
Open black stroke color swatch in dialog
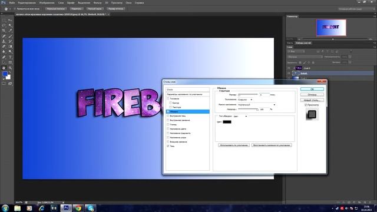pos(227,122)
